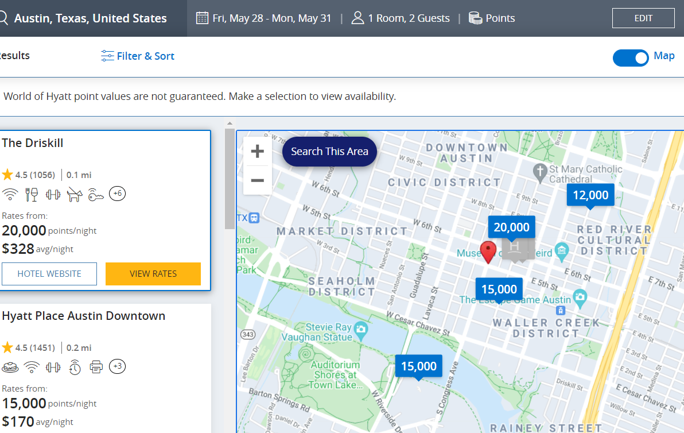Click Hyatt Place fitness dumbbell icon
Image resolution: width=684 pixels, height=433 pixels.
tap(53, 367)
